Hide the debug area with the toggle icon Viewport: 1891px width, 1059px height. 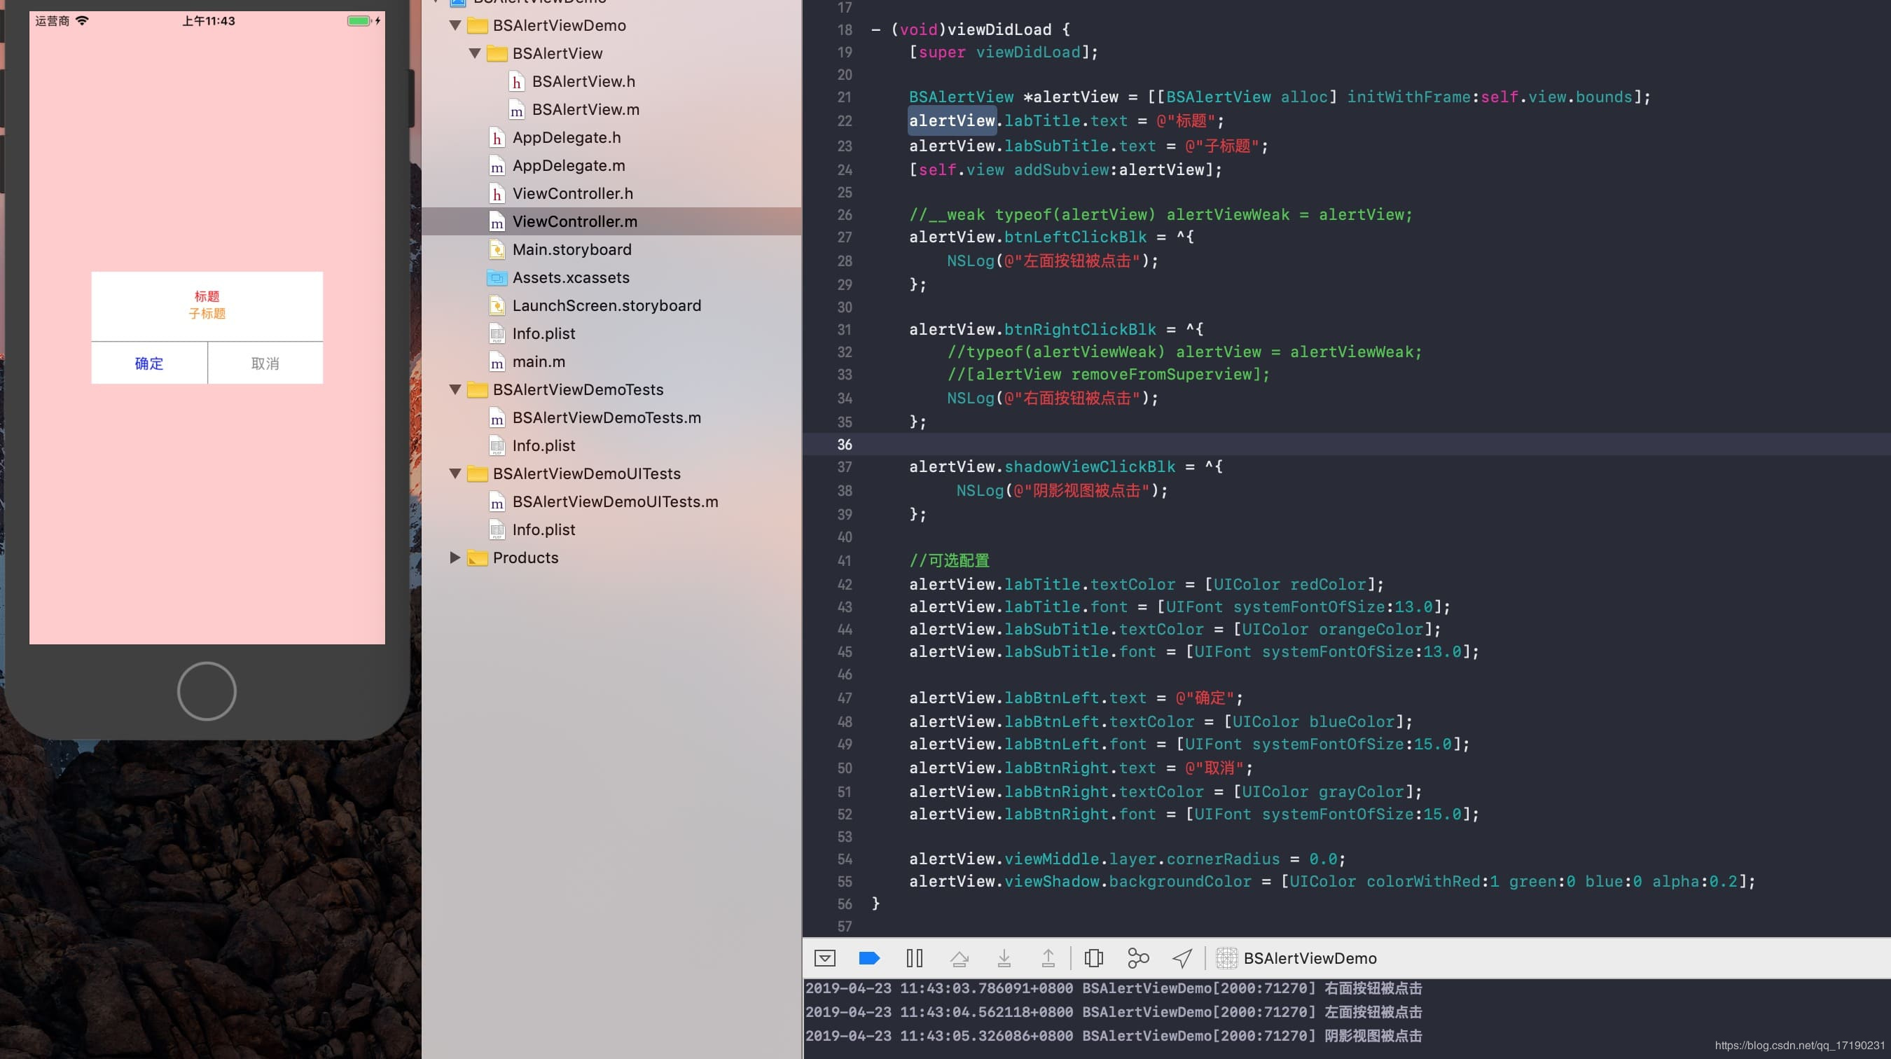coord(824,957)
